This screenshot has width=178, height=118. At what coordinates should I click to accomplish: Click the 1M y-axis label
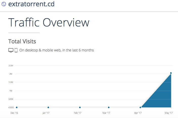(11, 91)
